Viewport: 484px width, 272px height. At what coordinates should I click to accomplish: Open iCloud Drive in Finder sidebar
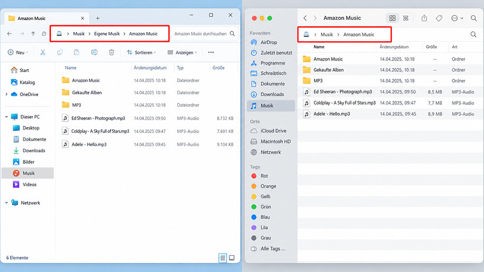pyautogui.click(x=273, y=131)
